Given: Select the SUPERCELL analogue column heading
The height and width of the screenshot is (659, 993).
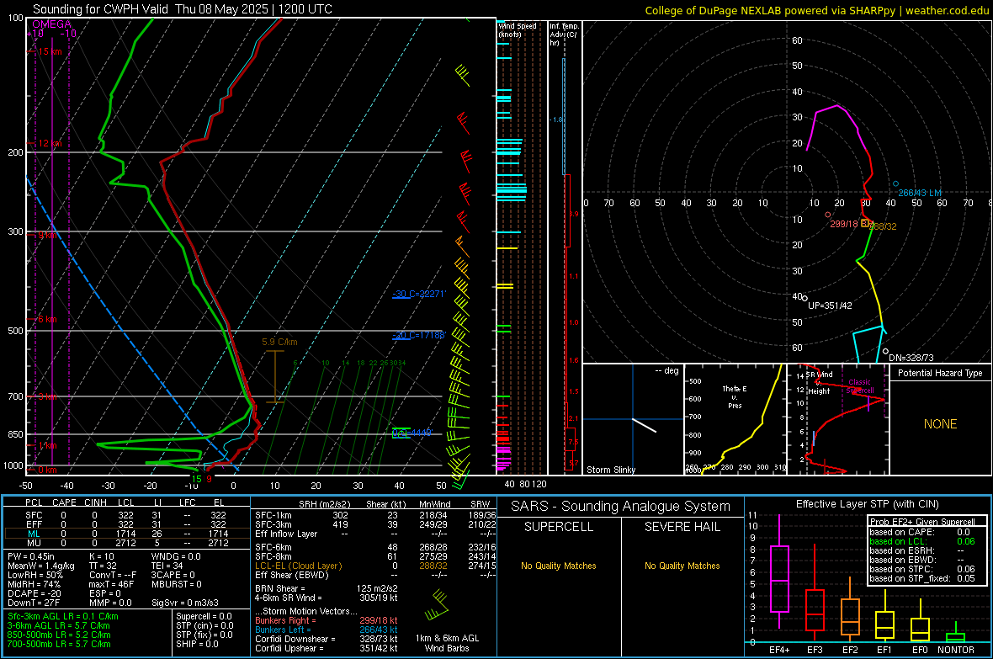Looking at the screenshot, I should (x=559, y=527).
